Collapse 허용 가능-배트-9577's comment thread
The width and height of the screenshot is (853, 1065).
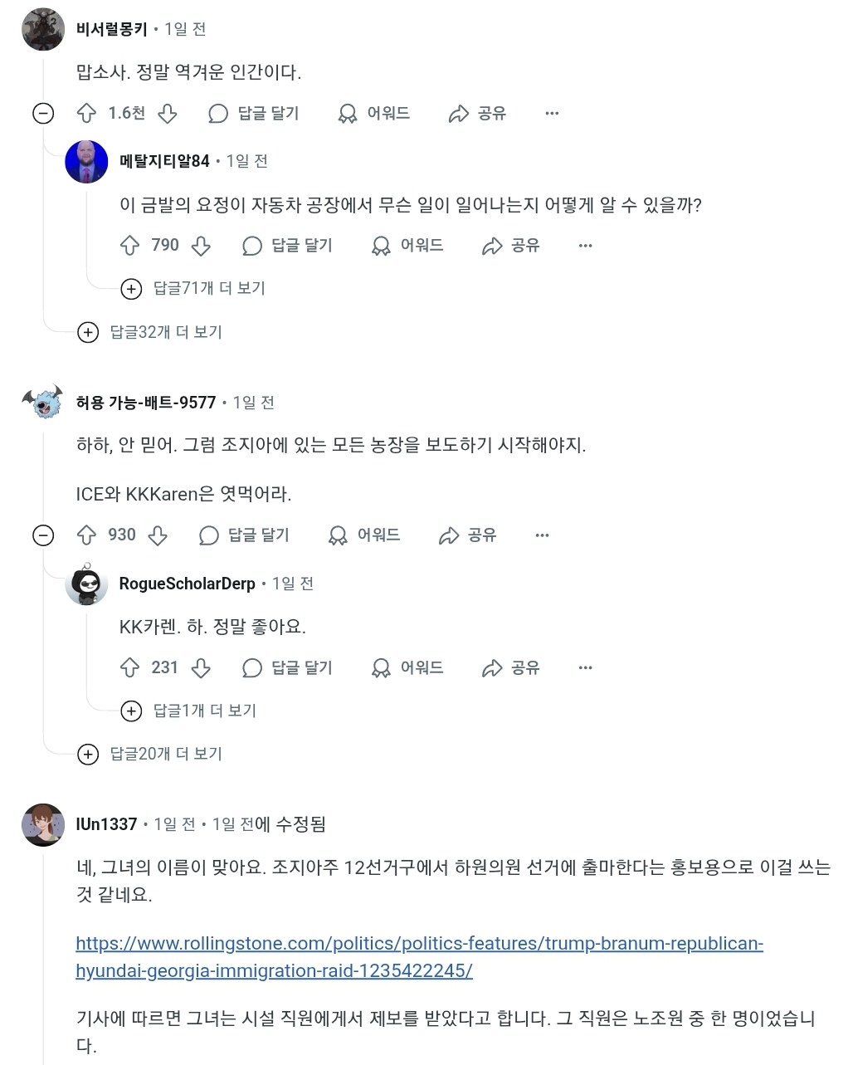click(x=43, y=535)
